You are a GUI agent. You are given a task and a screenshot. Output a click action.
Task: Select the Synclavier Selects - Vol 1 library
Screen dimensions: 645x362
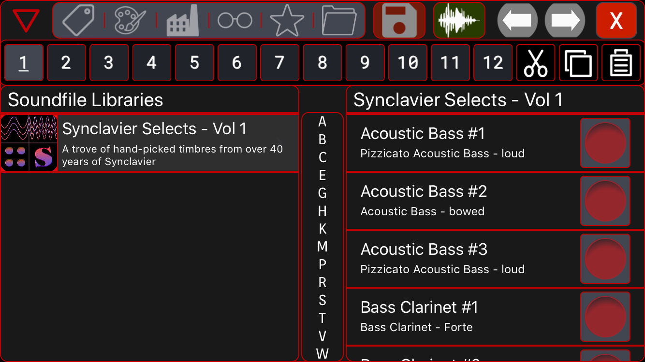(x=150, y=143)
